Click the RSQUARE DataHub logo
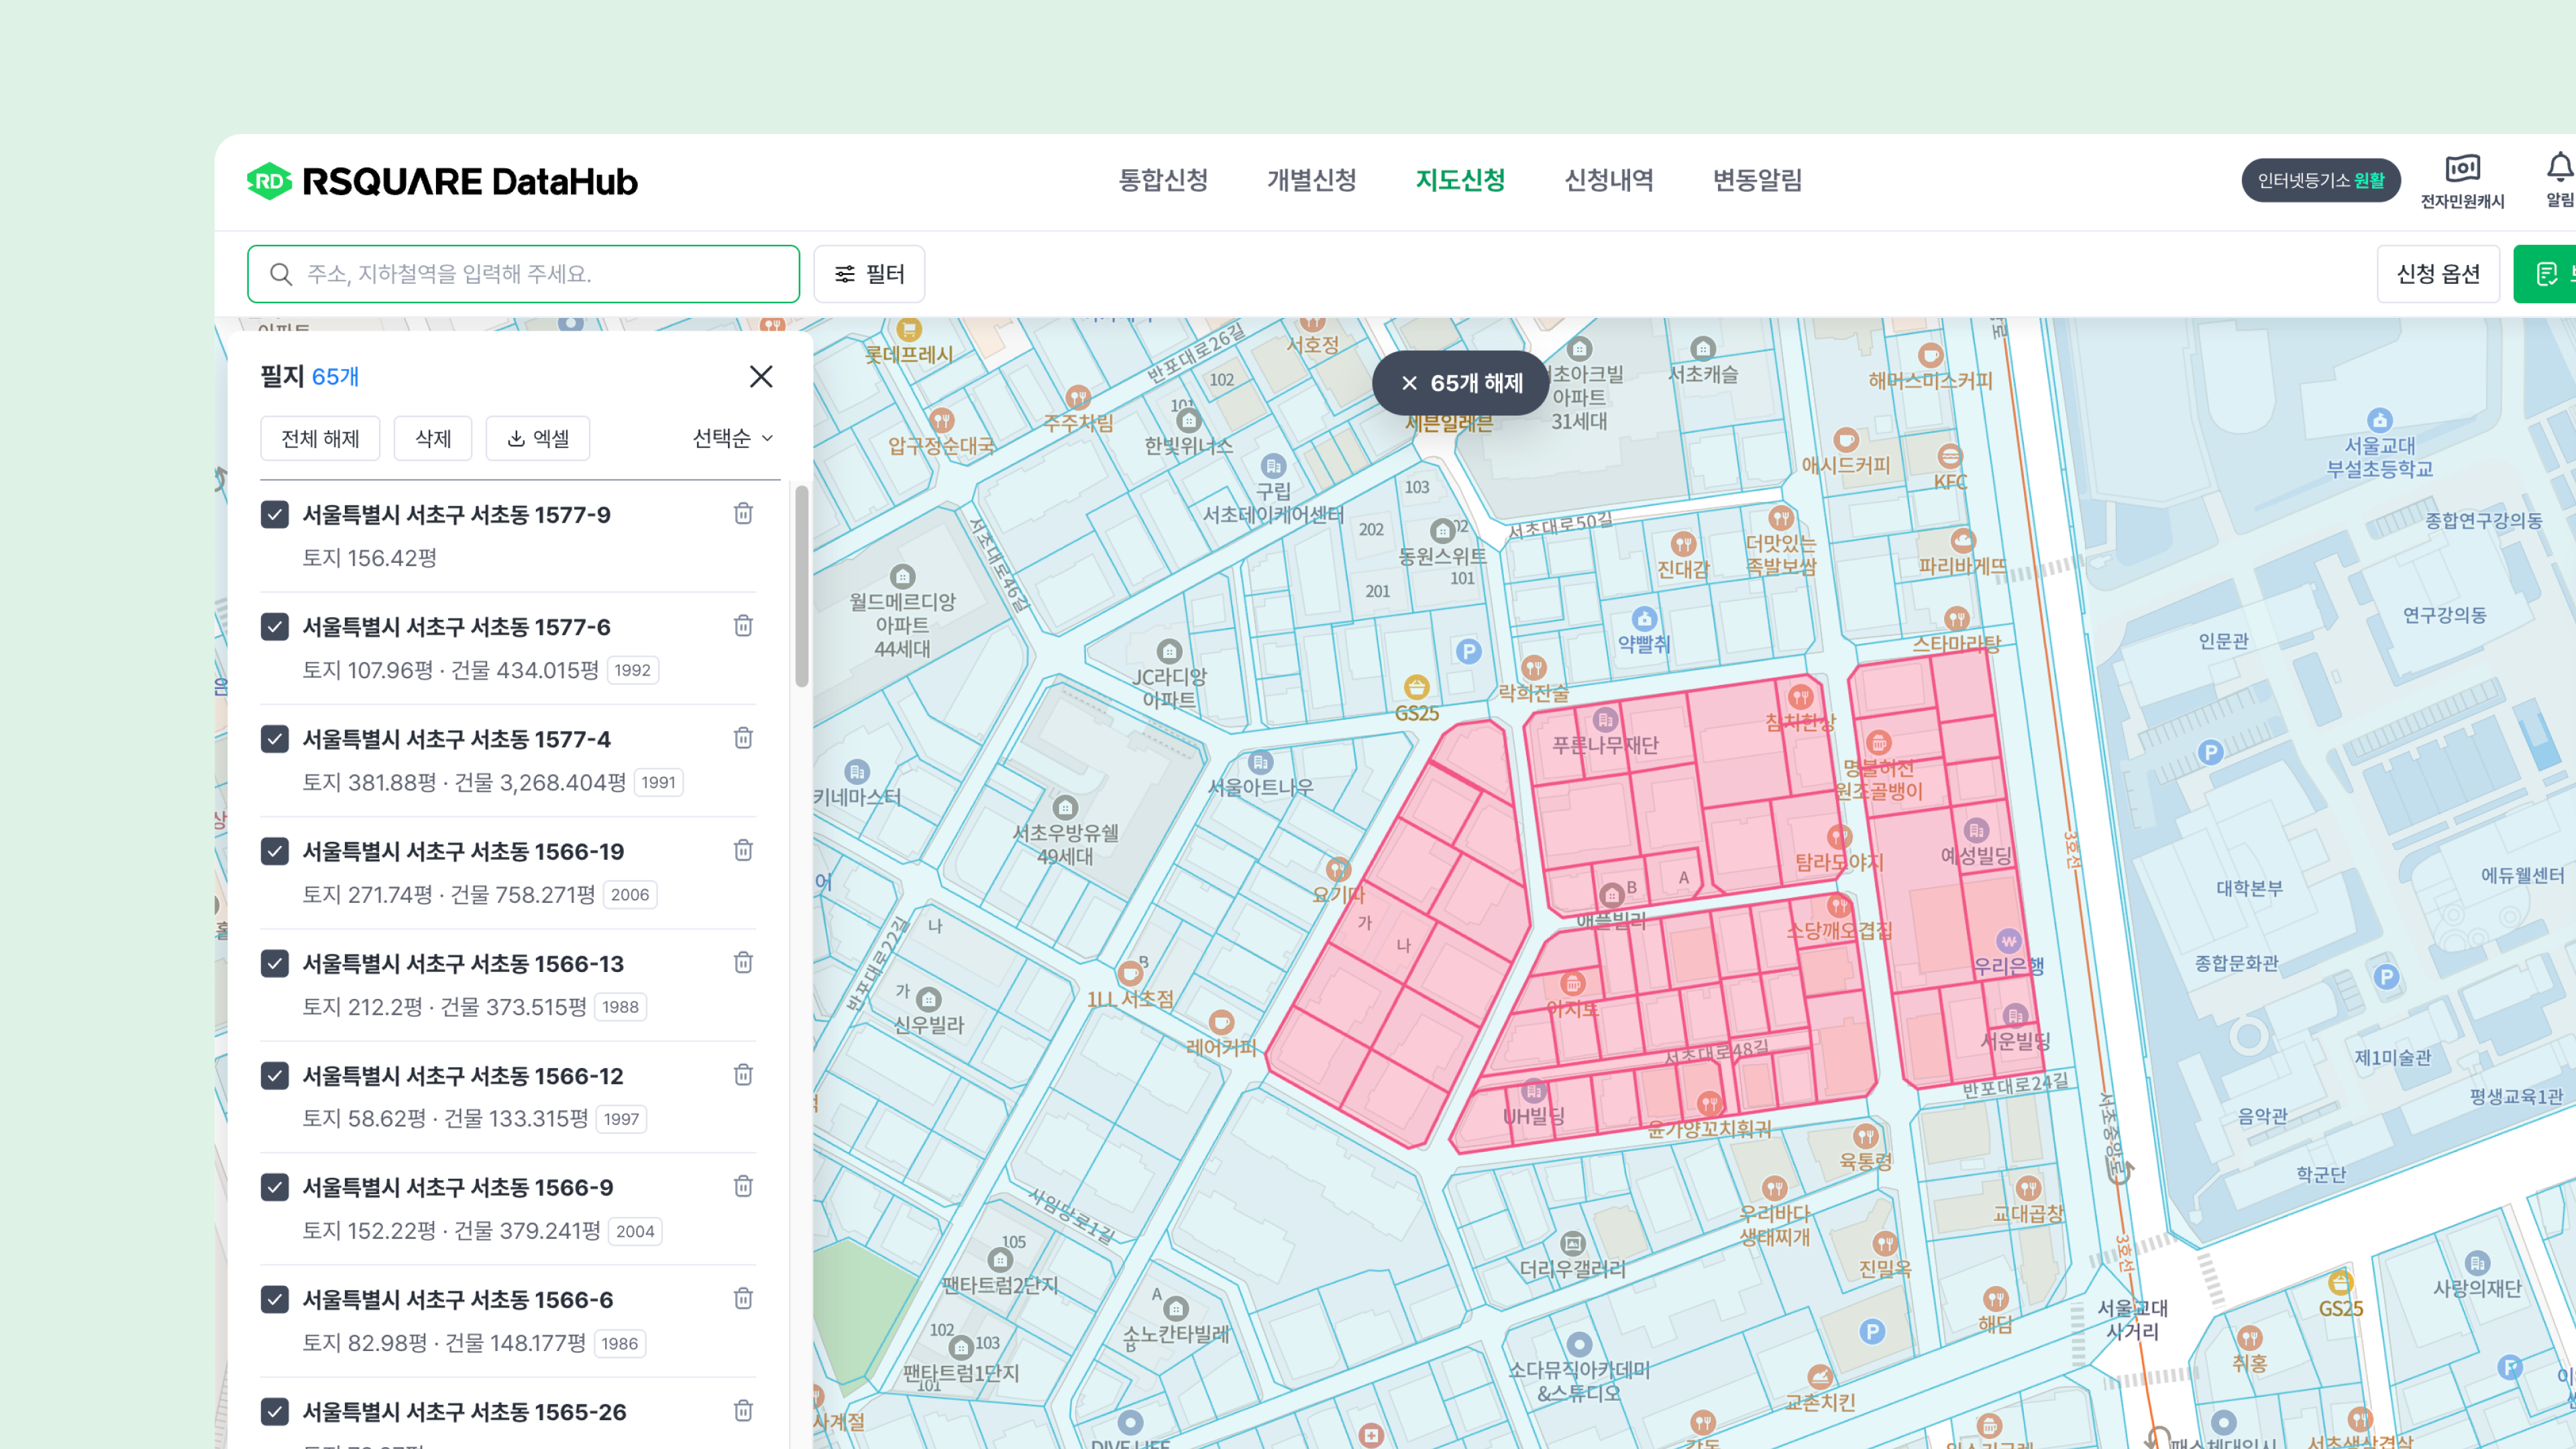This screenshot has width=2576, height=1449. [x=442, y=181]
